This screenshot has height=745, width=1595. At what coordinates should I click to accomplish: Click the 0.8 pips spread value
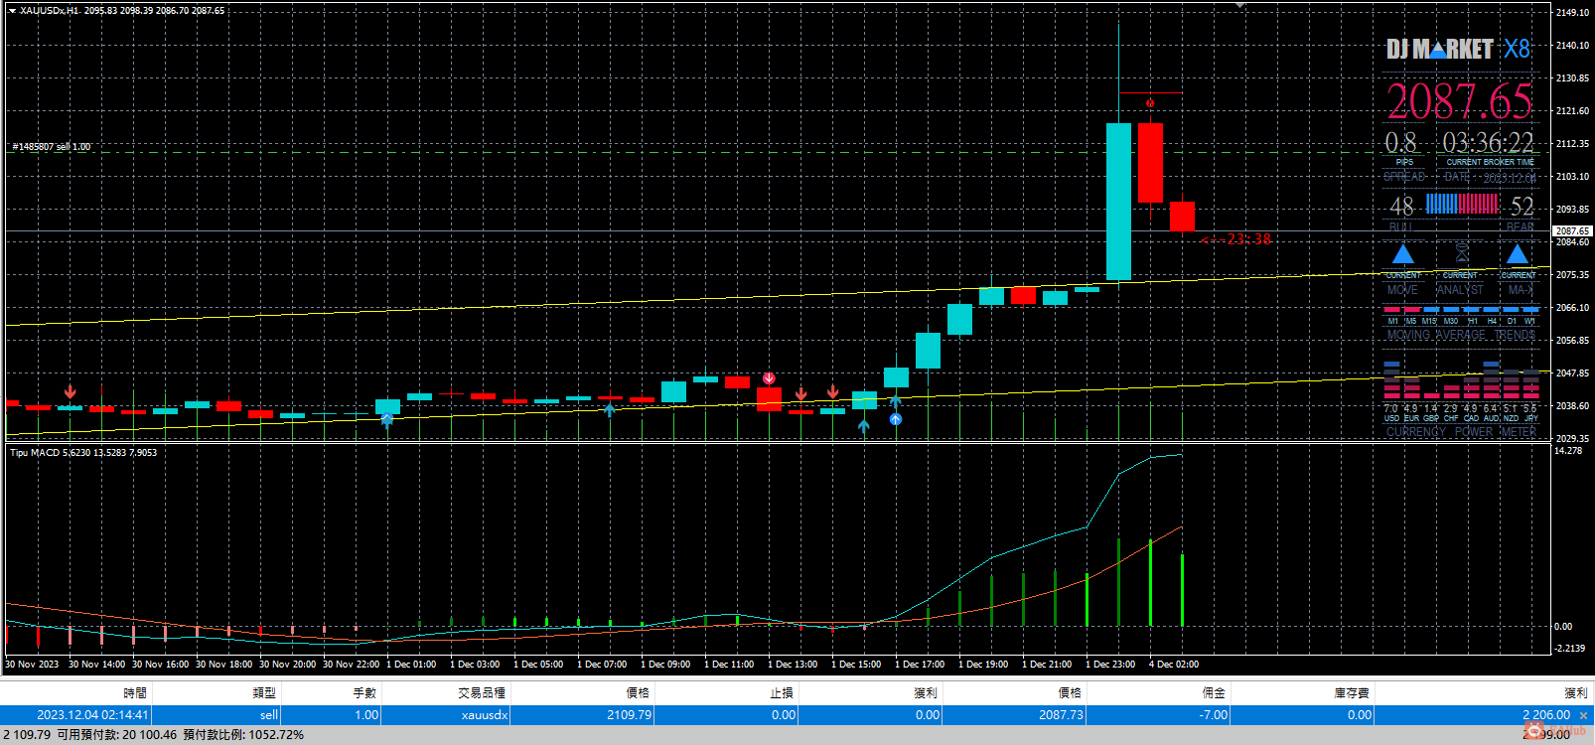1401,143
